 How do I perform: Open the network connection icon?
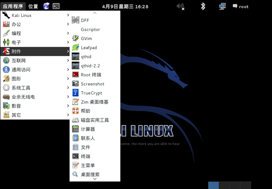(x=222, y=6)
